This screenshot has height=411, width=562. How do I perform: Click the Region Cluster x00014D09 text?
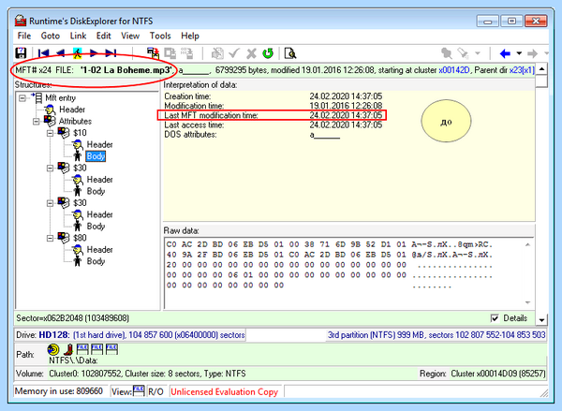(482, 374)
